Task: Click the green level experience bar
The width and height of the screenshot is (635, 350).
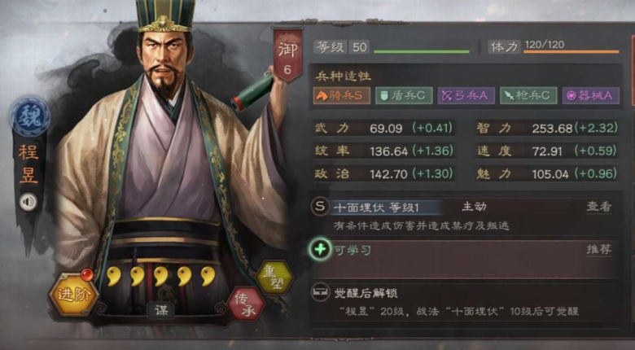Action: (x=422, y=52)
